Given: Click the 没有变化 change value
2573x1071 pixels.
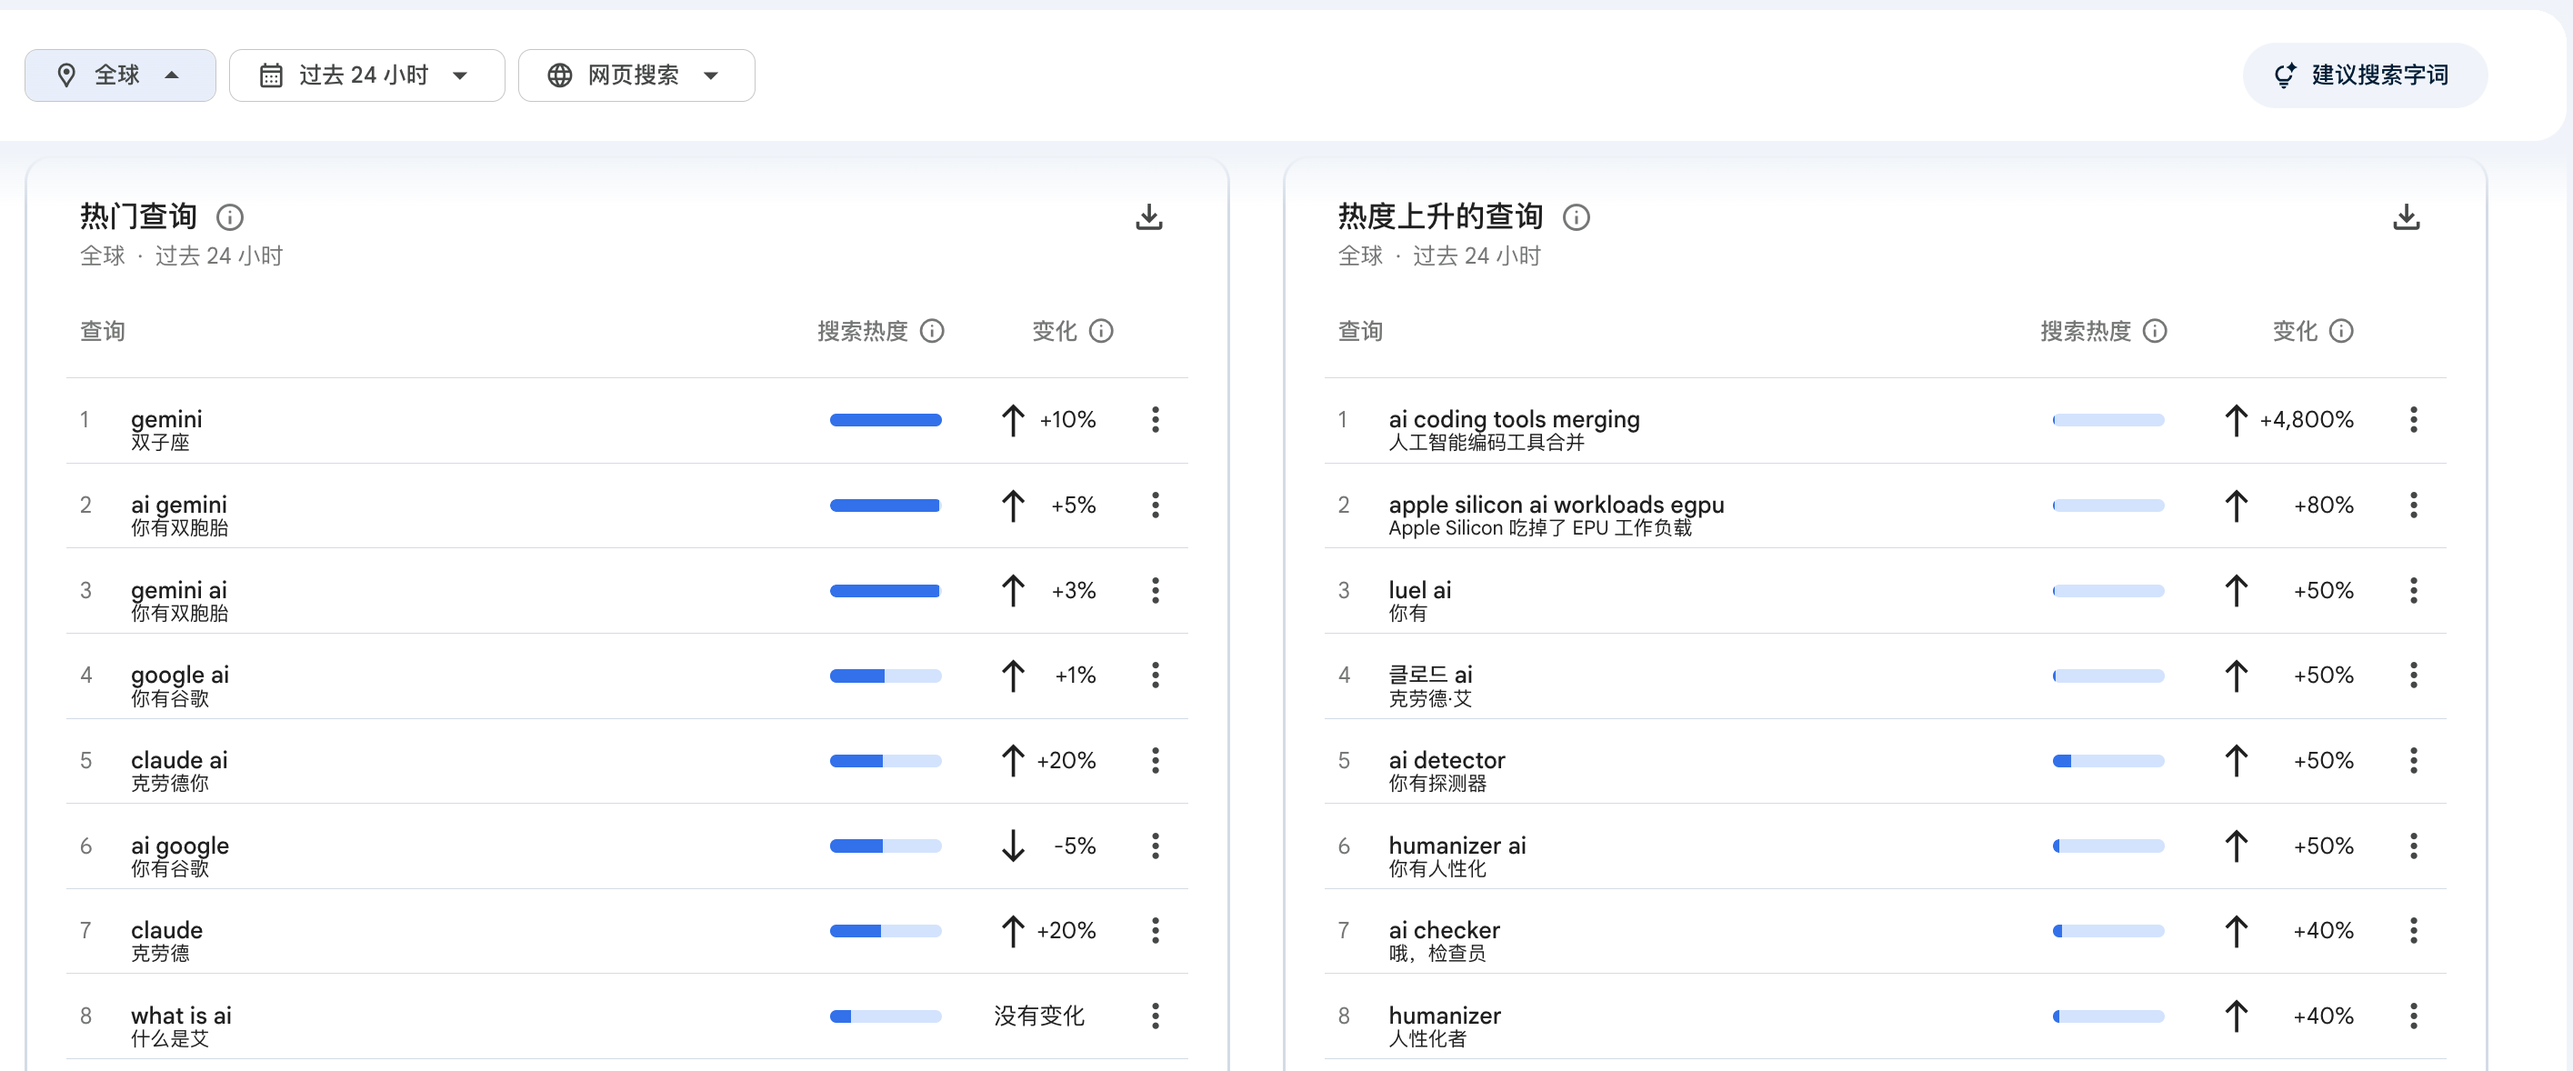Looking at the screenshot, I should click(x=1039, y=1016).
